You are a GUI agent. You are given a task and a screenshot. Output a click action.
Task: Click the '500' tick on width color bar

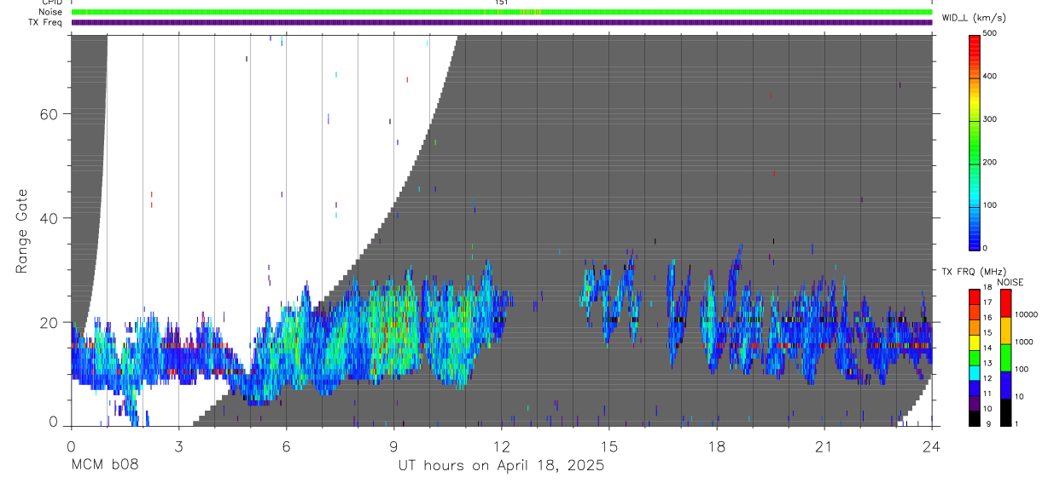990,33
